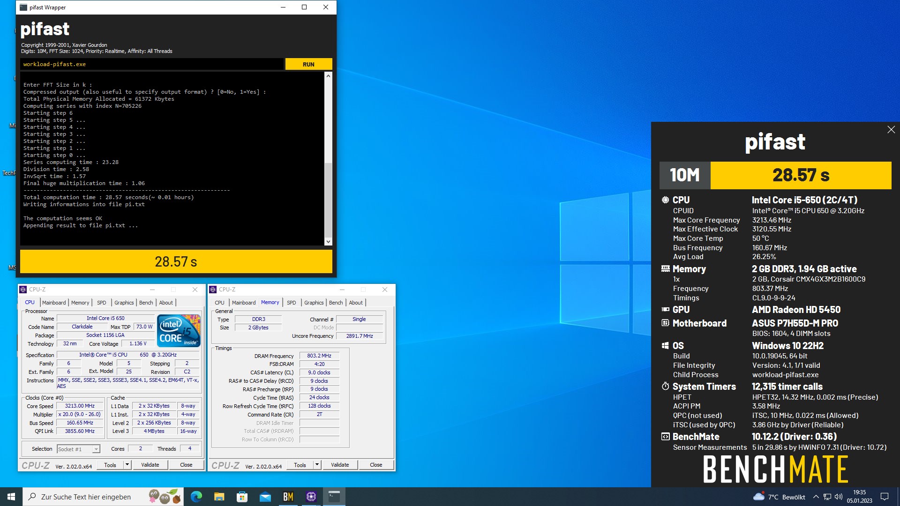The height and width of the screenshot is (506, 900).
Task: Click BenchMate BM icon in taskbar
Action: (288, 497)
